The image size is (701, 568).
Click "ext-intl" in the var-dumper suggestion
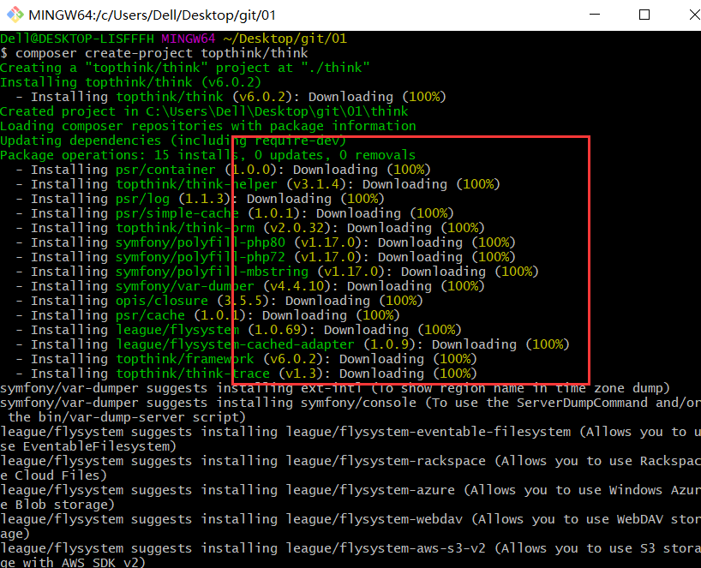tap(332, 388)
